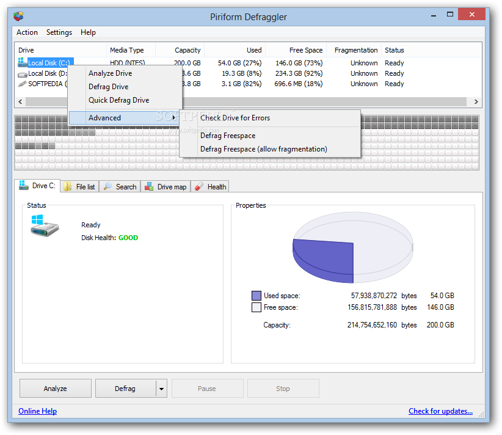Click the drive list left scroll arrow

[20, 102]
